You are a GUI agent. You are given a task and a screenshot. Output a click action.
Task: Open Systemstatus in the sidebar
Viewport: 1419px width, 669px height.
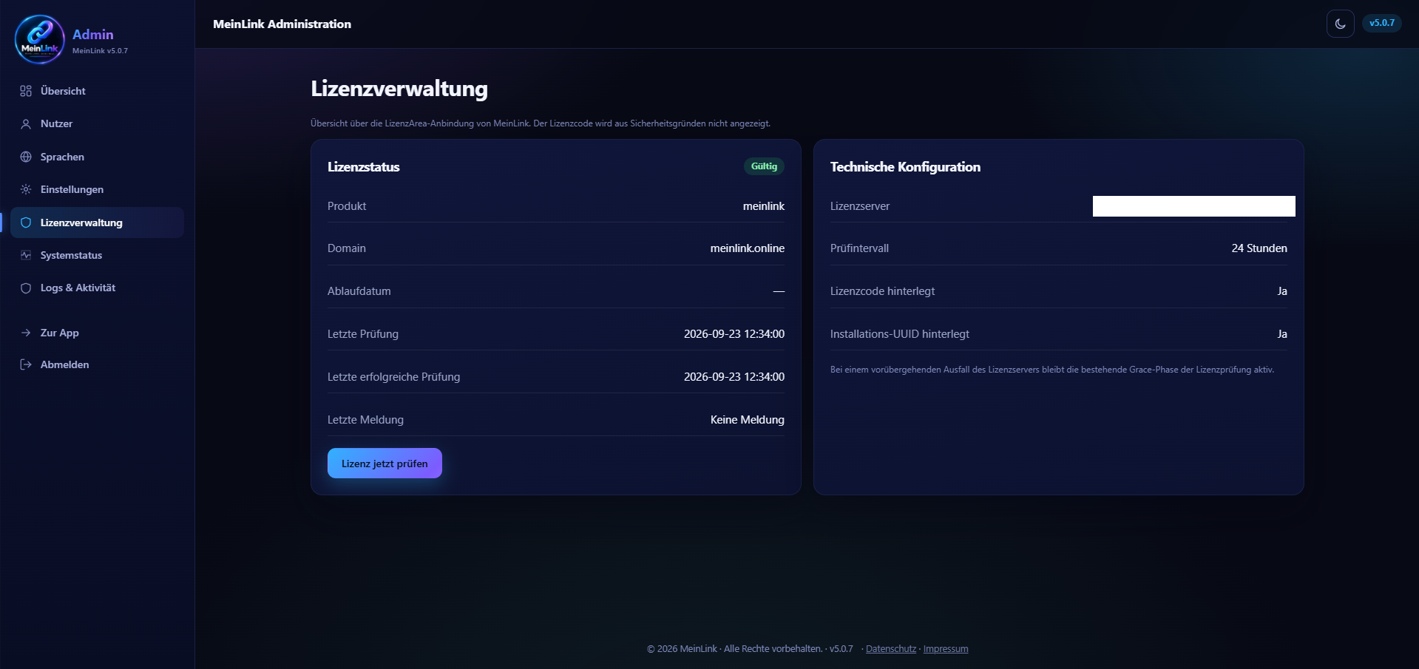coord(97,255)
